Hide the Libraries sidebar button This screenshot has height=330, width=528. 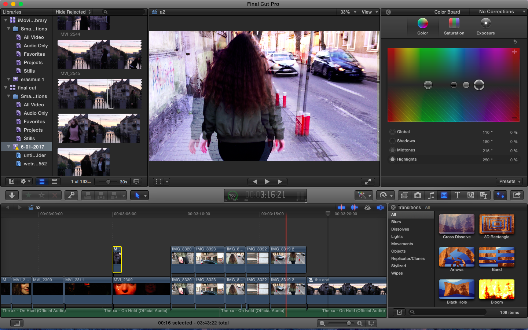11,181
